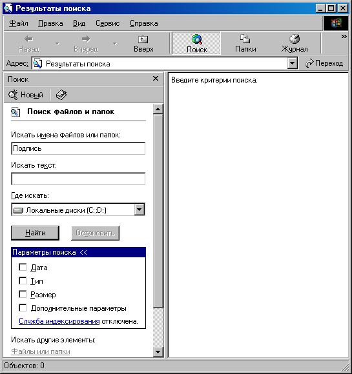The height and width of the screenshot is (374, 352).
Task: Click the Введите критерии поиска text
Action: coord(214,80)
